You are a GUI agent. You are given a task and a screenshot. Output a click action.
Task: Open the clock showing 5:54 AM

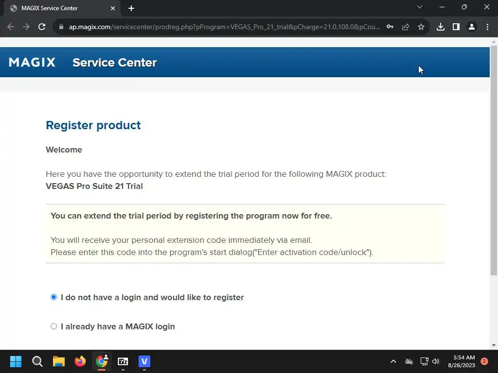pos(462,361)
